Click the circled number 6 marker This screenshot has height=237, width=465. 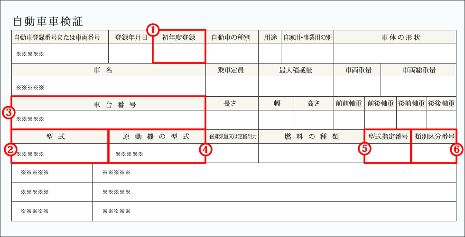[x=456, y=148]
